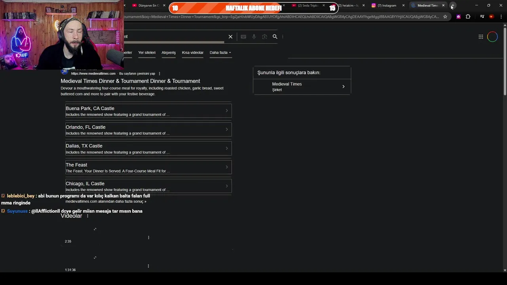507x285 pixels.
Task: Close the Seda Tripko tab
Action: pyautogui.click(x=324, y=6)
